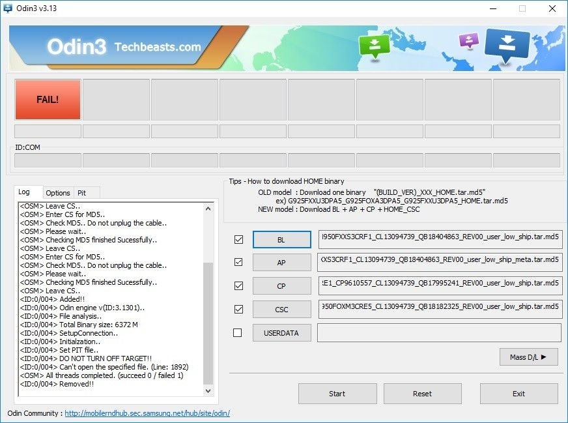Tick the BL file checkbox

pos(238,240)
